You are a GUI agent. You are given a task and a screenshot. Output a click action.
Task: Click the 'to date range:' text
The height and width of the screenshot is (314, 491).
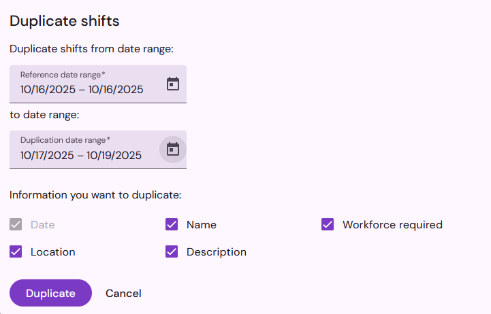point(44,115)
